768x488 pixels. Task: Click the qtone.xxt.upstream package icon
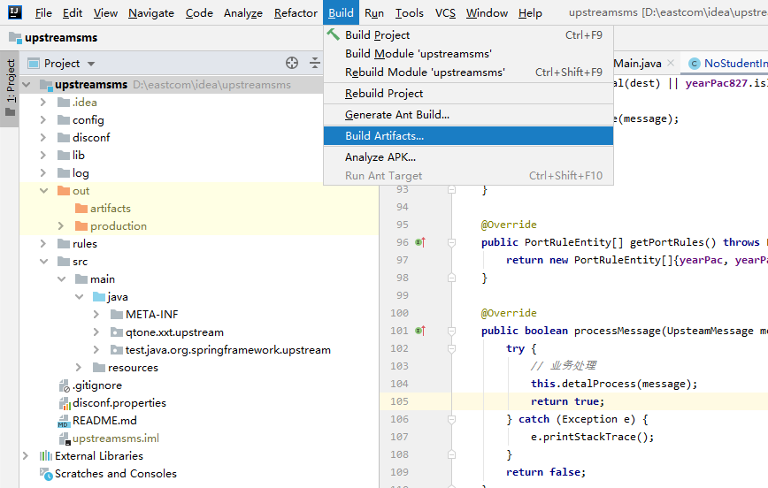[x=117, y=332]
